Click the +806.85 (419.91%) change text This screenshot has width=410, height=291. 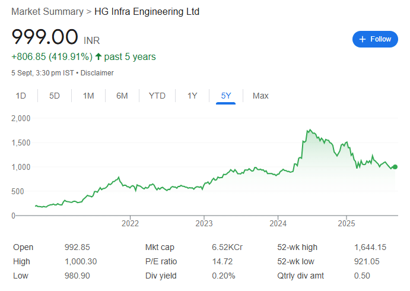[52, 57]
